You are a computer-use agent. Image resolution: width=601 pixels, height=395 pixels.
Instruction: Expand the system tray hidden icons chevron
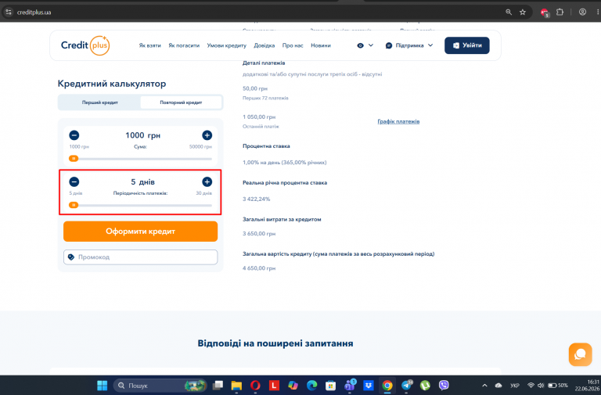[484, 386]
